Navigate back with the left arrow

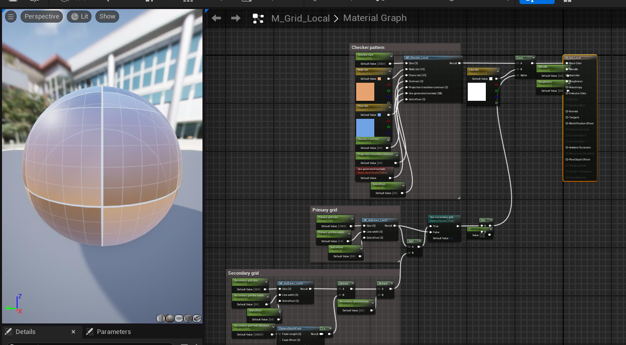click(217, 18)
